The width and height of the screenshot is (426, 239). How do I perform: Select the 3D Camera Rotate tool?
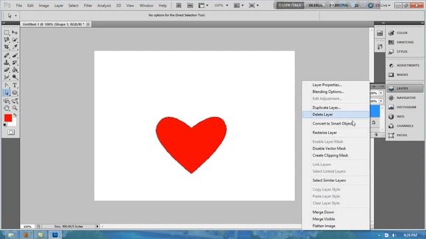(x=15, y=101)
